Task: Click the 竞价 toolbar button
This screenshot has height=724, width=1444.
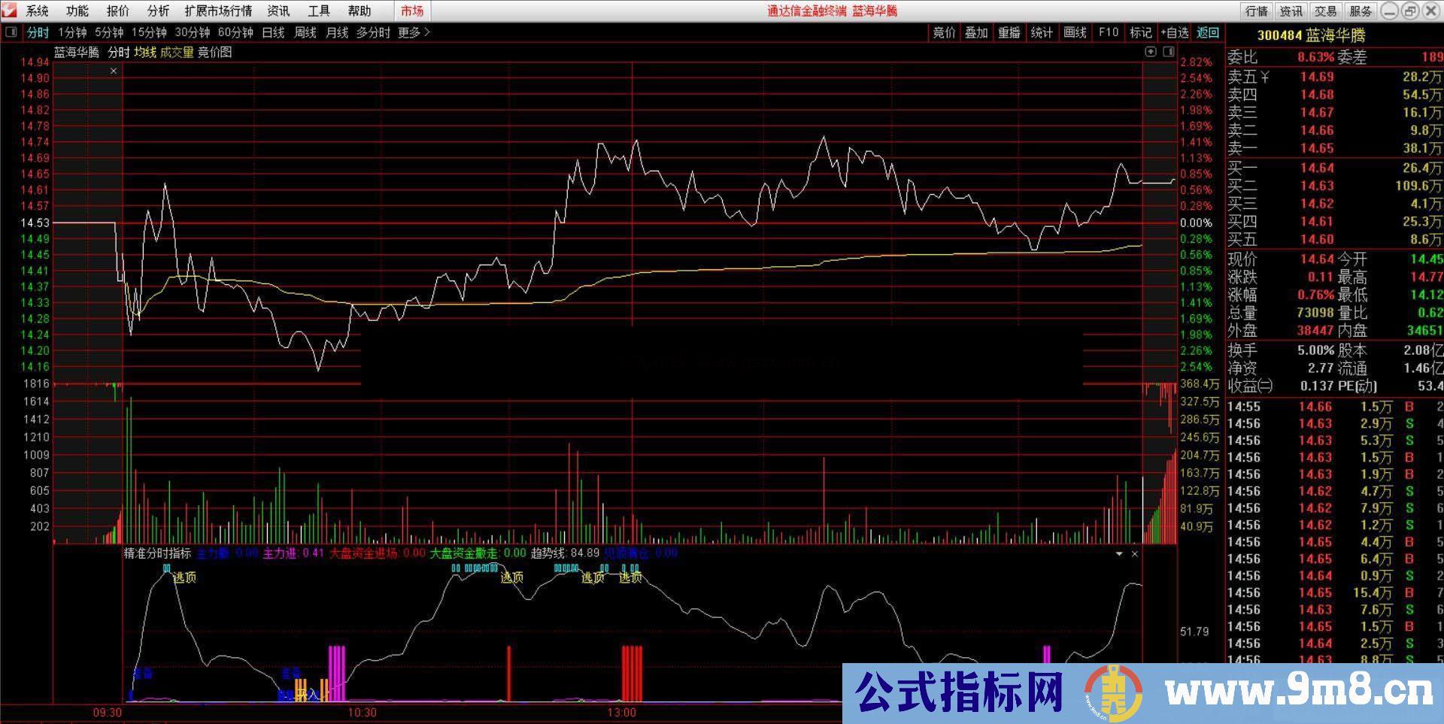Action: click(944, 32)
